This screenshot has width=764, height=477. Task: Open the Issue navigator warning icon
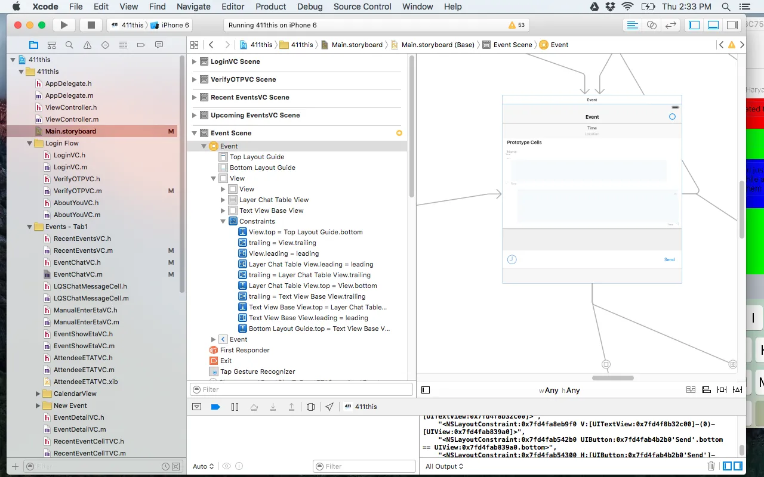[x=87, y=45]
